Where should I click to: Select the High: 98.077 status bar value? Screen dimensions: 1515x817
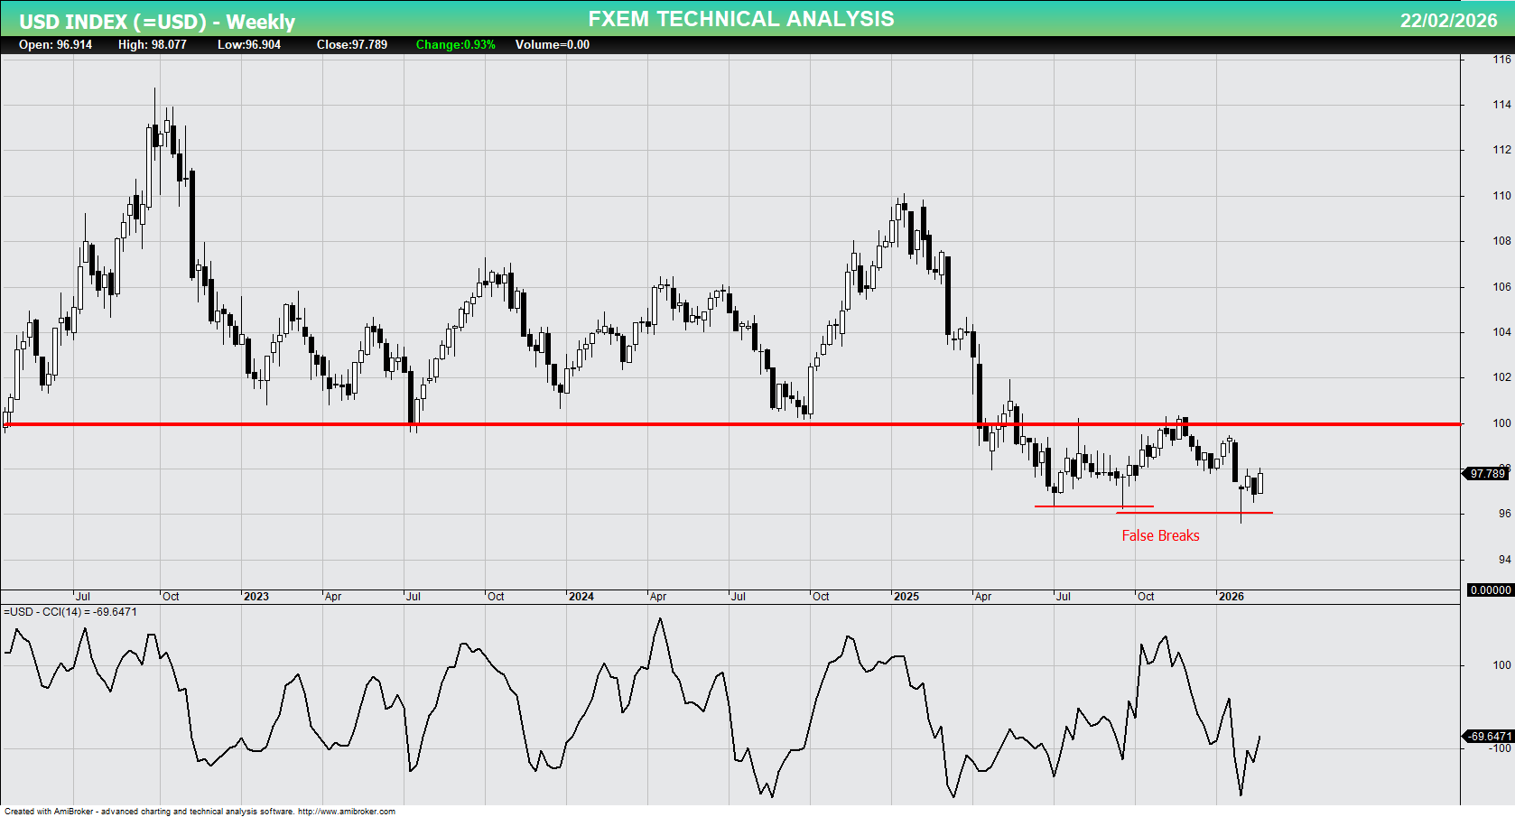tap(153, 44)
